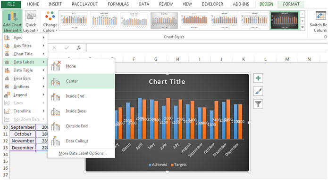
Task: Switch to the ADD-INS tab
Action: point(241,4)
